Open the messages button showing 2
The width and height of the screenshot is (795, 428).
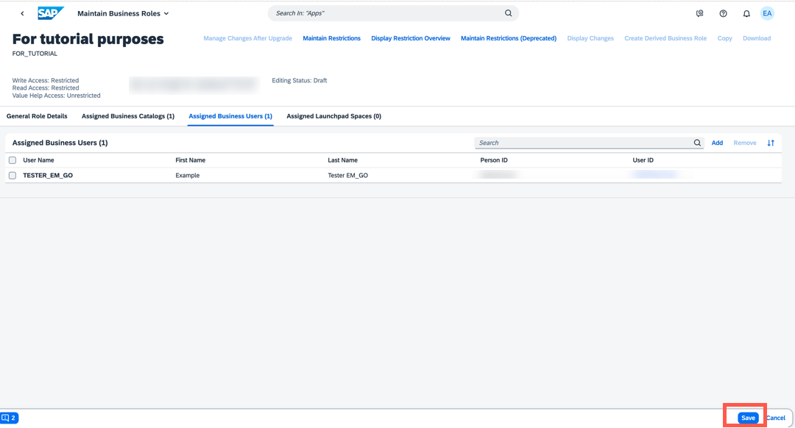coord(9,418)
